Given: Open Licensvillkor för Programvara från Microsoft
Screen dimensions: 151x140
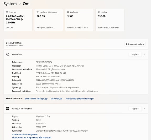Looking at the screenshot, I should tap(32, 137).
